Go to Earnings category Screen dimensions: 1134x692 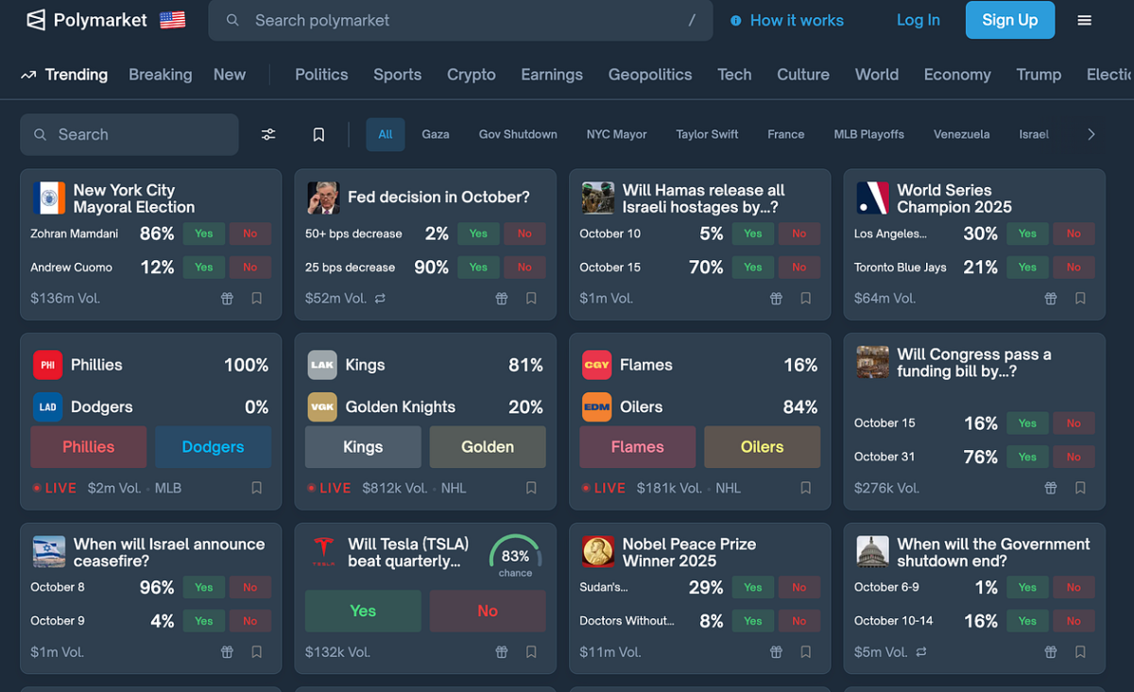click(552, 75)
